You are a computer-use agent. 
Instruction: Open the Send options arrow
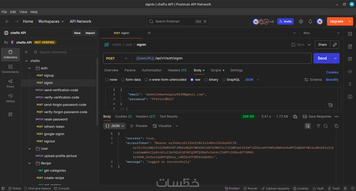pos(335,58)
